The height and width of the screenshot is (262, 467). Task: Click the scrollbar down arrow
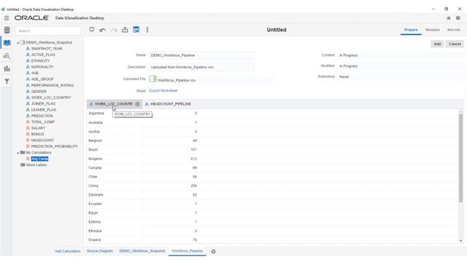pyautogui.click(x=460, y=241)
